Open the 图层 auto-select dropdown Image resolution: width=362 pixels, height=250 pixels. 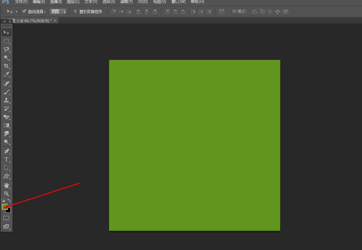coord(58,12)
